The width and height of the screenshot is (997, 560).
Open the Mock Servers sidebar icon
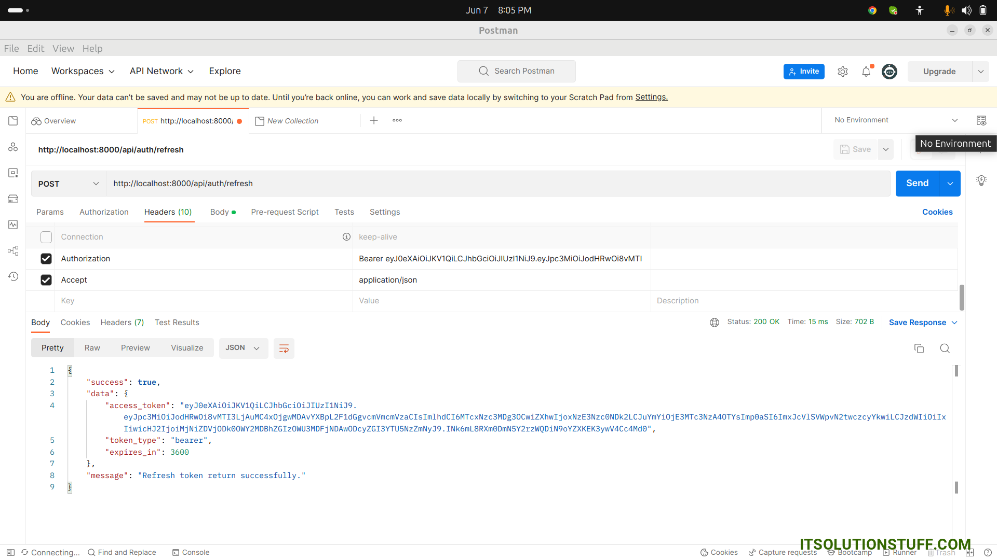pyautogui.click(x=13, y=199)
